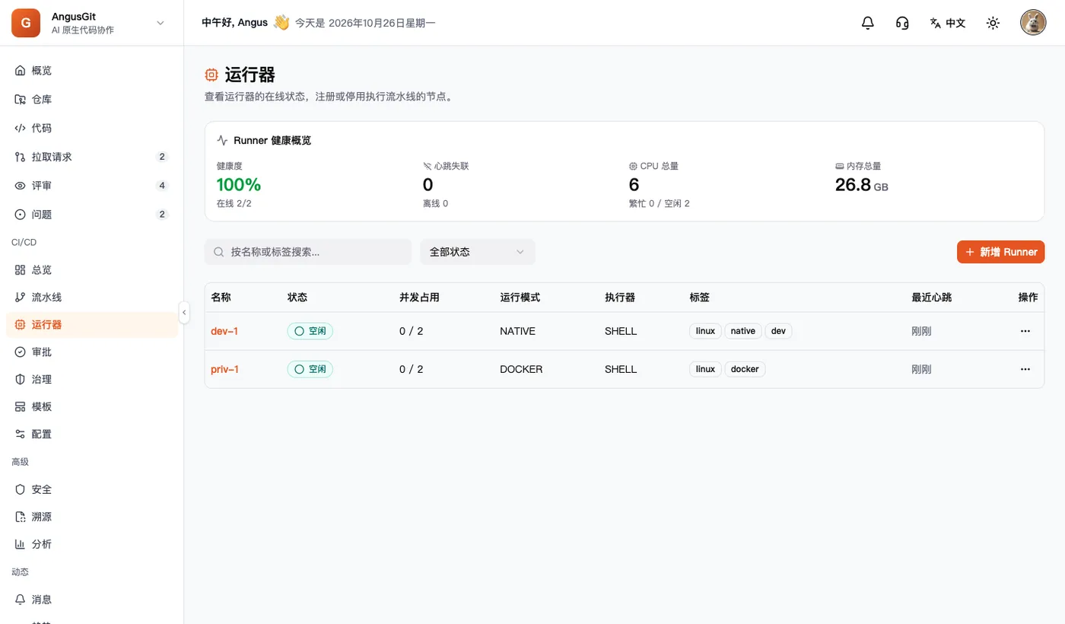The width and height of the screenshot is (1065, 624).
Task: Open 拉取请求 in the sidebar
Action: point(91,157)
